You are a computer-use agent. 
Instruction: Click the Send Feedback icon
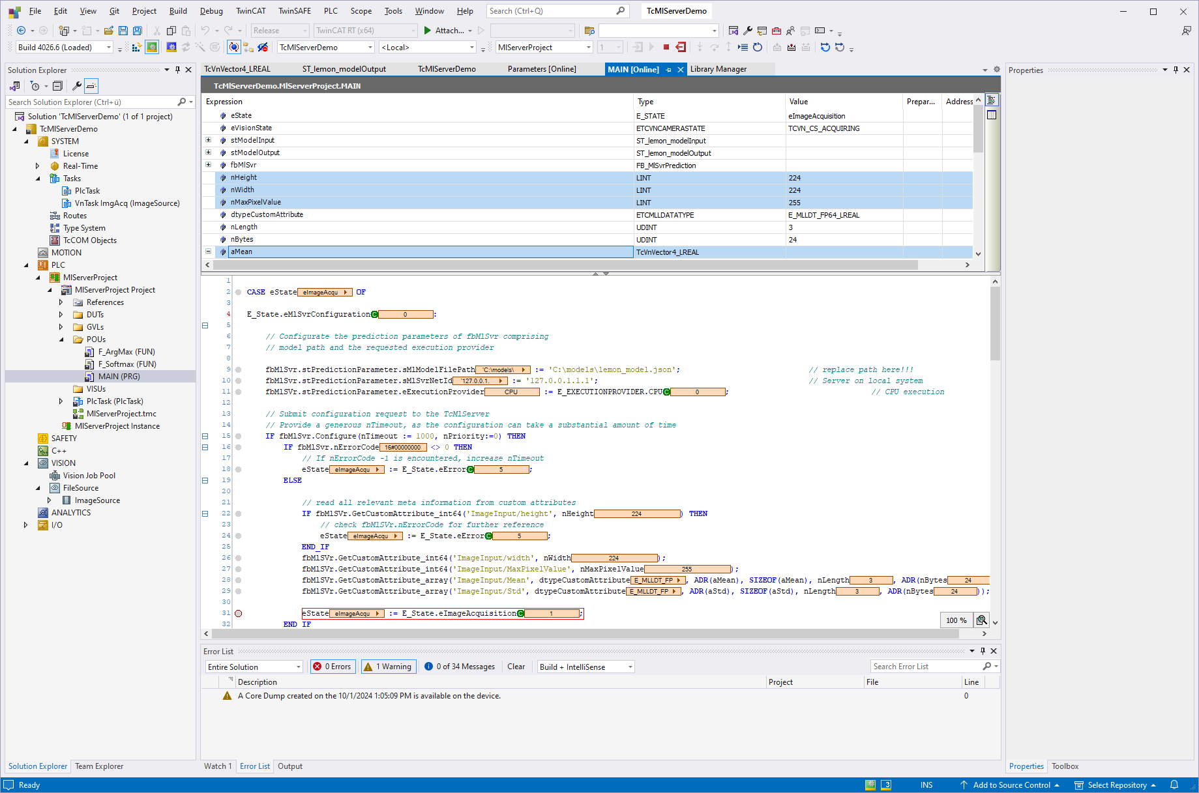(x=1186, y=31)
